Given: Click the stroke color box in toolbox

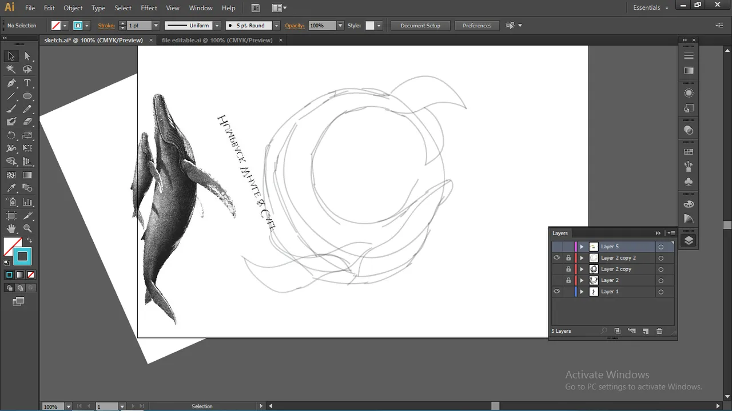Looking at the screenshot, I should [22, 257].
